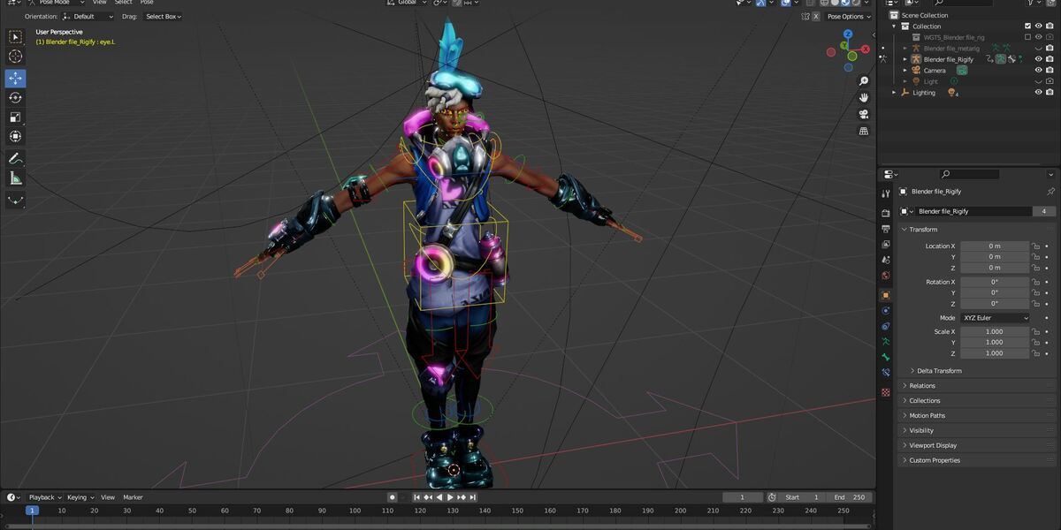Click the viewport pan hand icon
Image resolution: width=1061 pixels, height=530 pixels.
tap(863, 97)
